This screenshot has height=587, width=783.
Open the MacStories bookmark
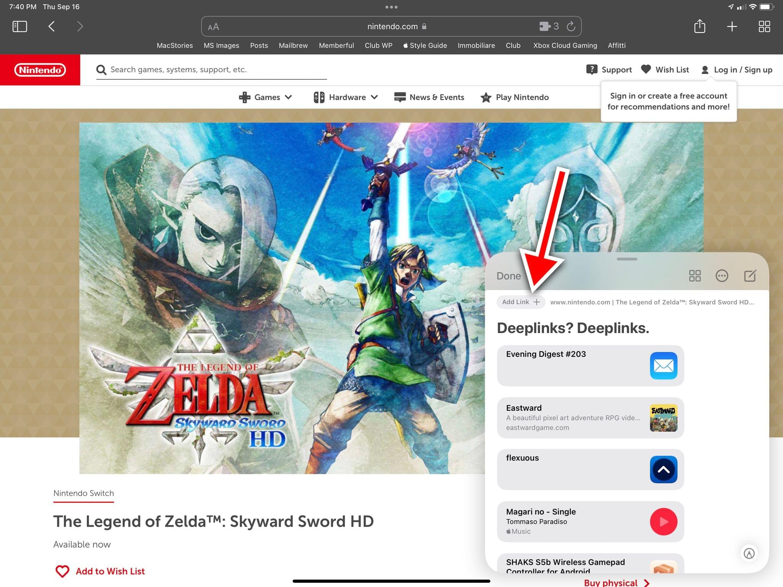pyautogui.click(x=175, y=46)
